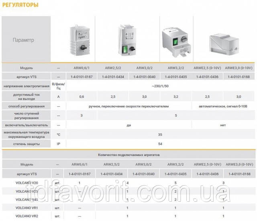Image resolution: width=257 pixels, height=221 pixels.
Task: Click value 4 in VOLCANO V20 row
Action: (x=128, y=183)
